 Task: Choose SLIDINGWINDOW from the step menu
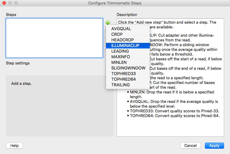coord(128,68)
